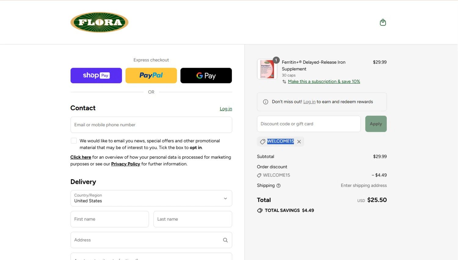The image size is (458, 260).
Task: Open the Country/Region dropdown
Action: [x=151, y=198]
